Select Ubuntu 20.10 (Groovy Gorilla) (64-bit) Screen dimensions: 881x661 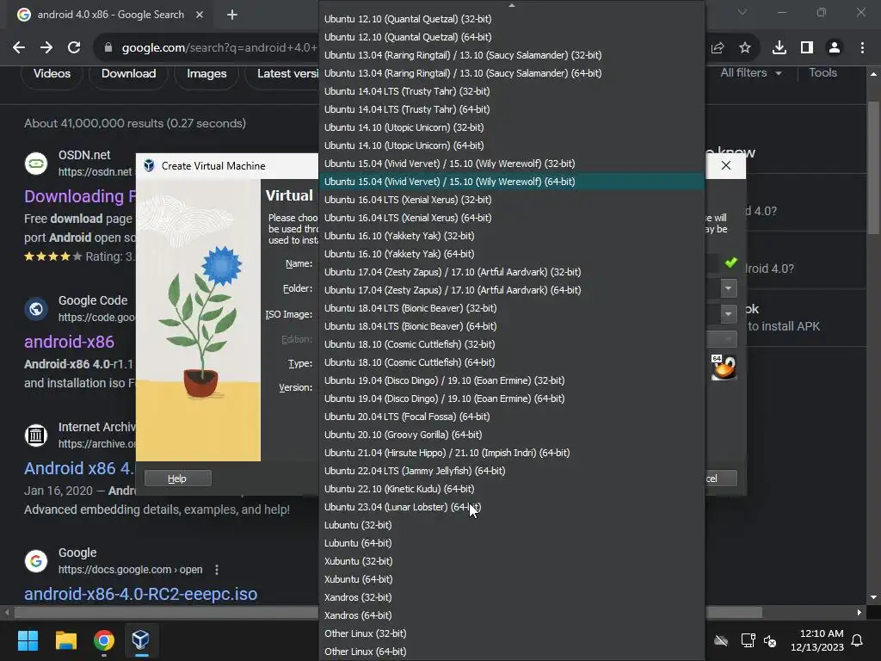point(511,435)
